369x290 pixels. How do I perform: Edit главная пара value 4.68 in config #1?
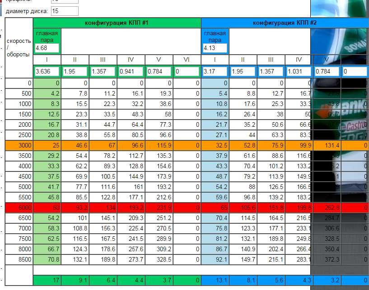tap(47, 48)
